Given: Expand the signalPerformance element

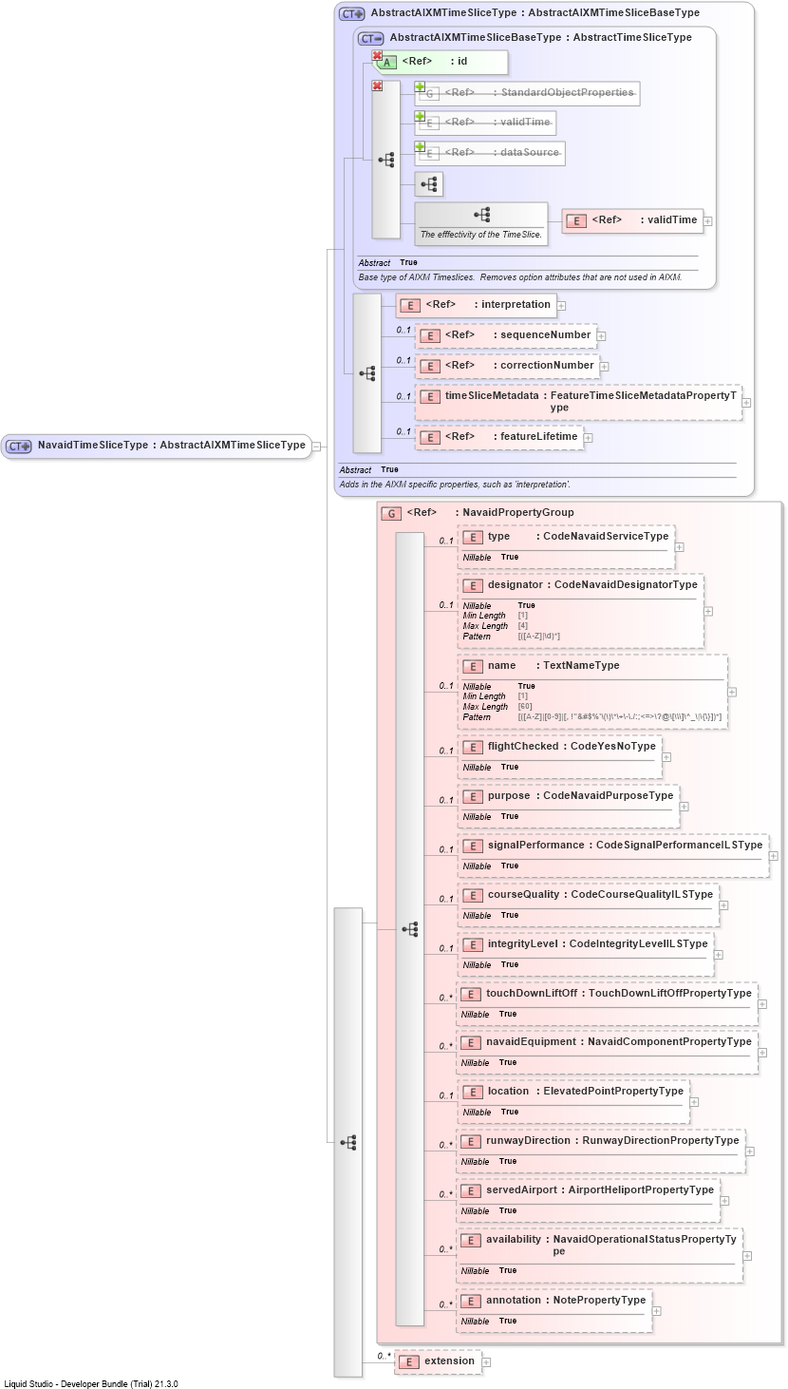Looking at the screenshot, I should click(774, 856).
